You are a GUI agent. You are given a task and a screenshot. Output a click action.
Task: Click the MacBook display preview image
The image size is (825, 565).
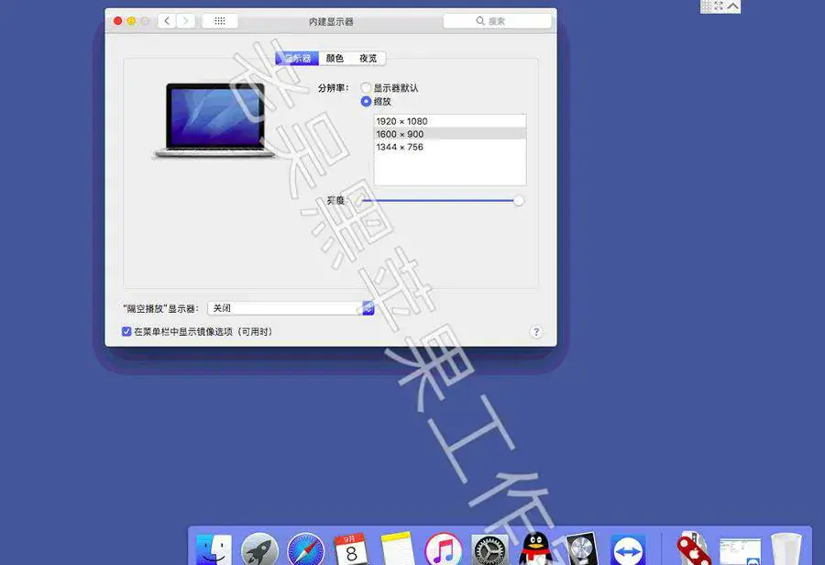[x=214, y=120]
